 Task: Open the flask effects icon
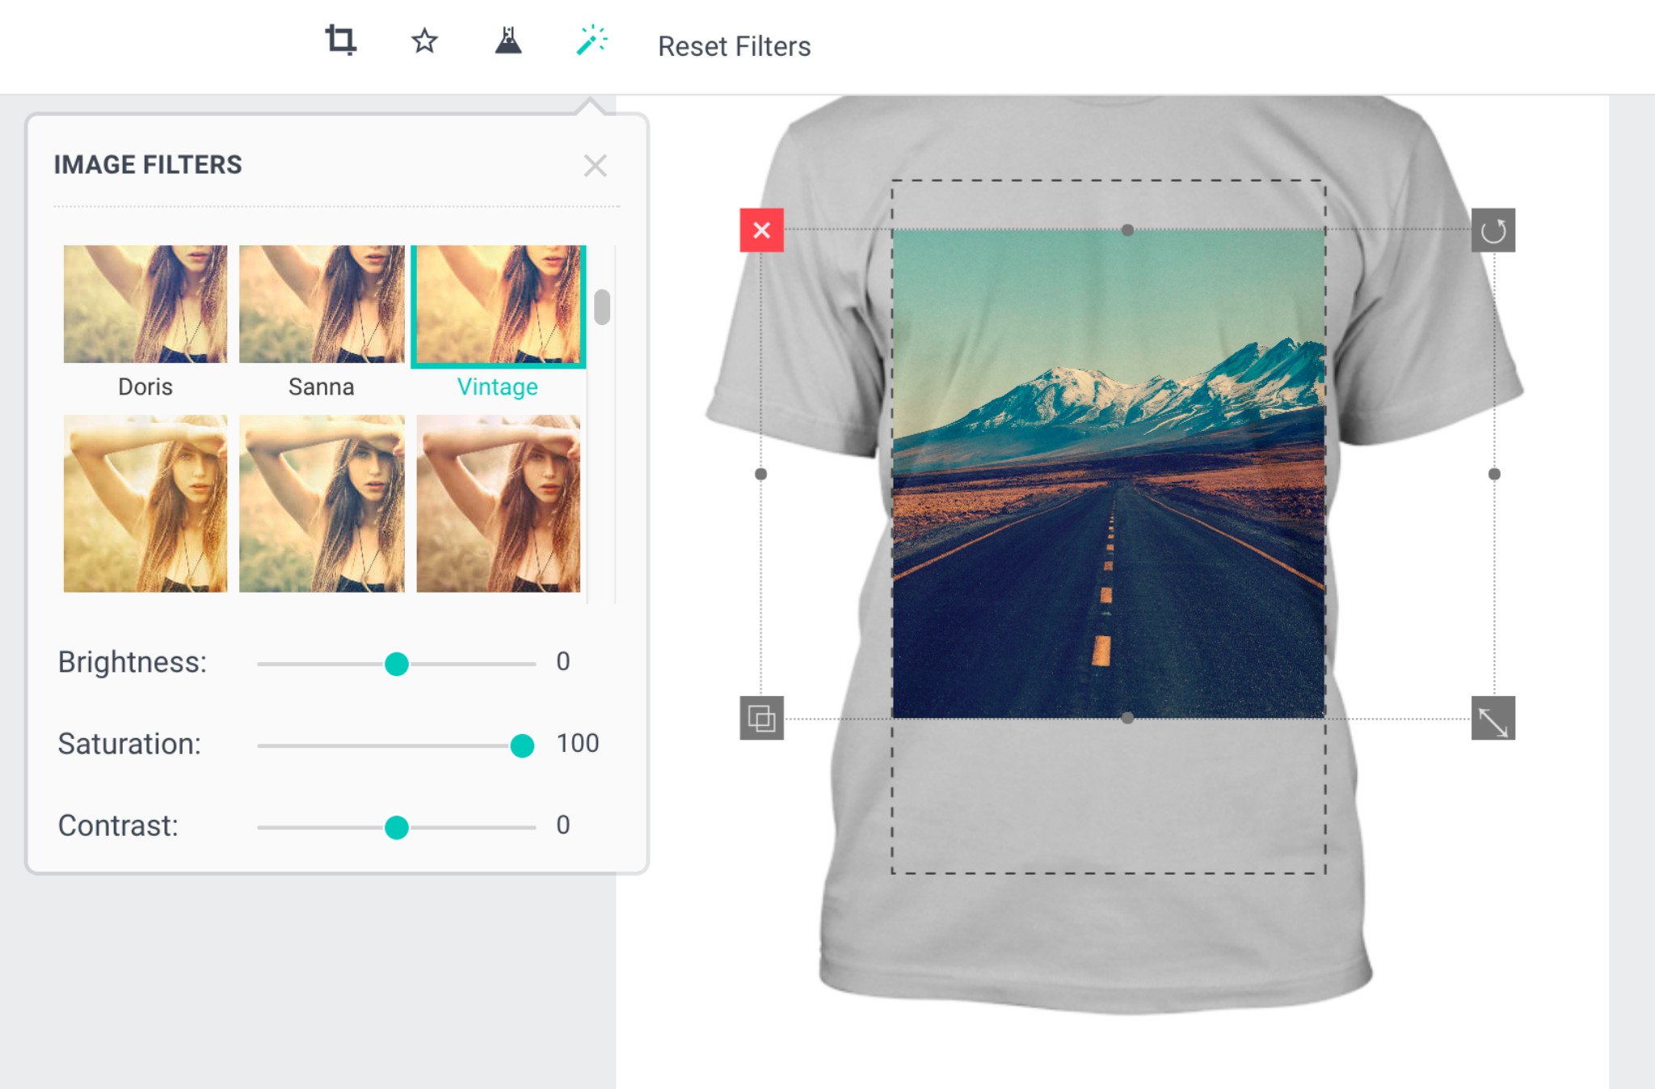[x=508, y=40]
